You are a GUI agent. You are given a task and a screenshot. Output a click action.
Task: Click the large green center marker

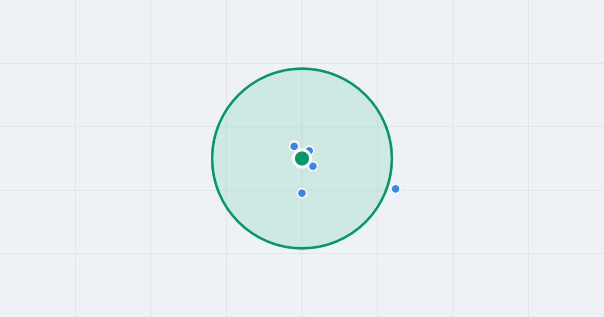[302, 158]
